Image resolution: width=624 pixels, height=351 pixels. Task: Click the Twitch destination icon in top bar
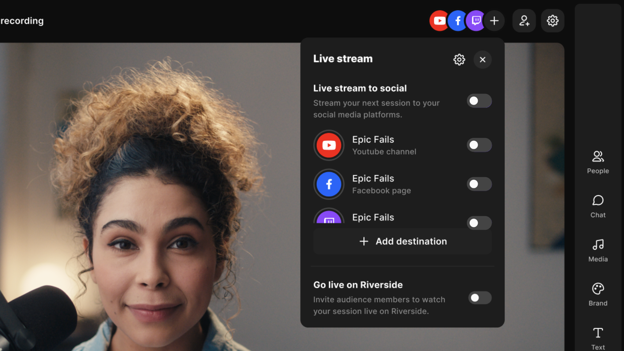point(476,21)
